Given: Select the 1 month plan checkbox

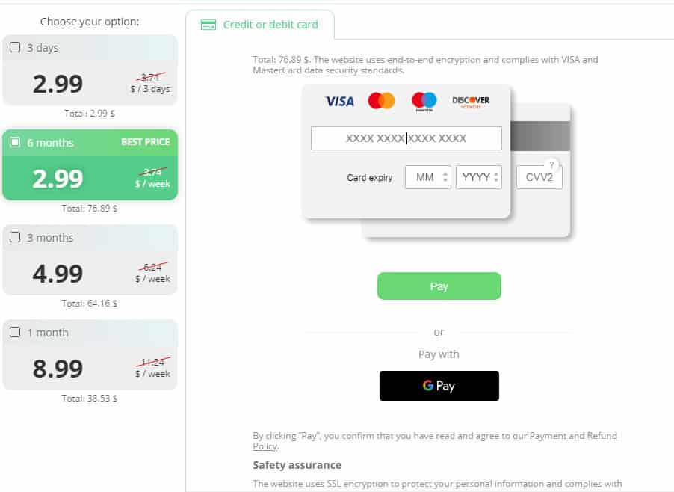Looking at the screenshot, I should [x=15, y=332].
